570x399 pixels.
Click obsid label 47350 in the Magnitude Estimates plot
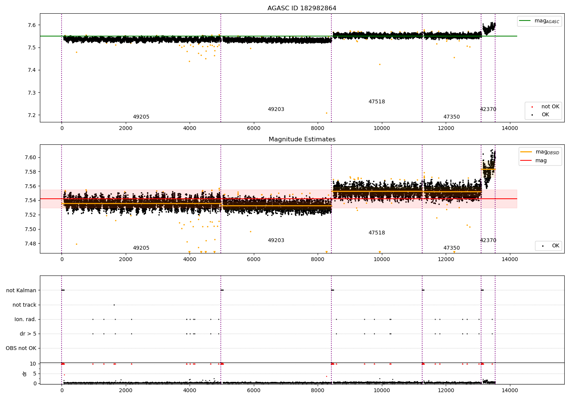coord(451,248)
